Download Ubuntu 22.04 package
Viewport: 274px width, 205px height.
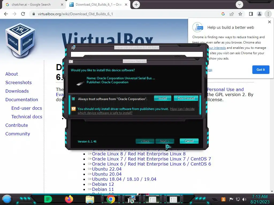click(107, 169)
